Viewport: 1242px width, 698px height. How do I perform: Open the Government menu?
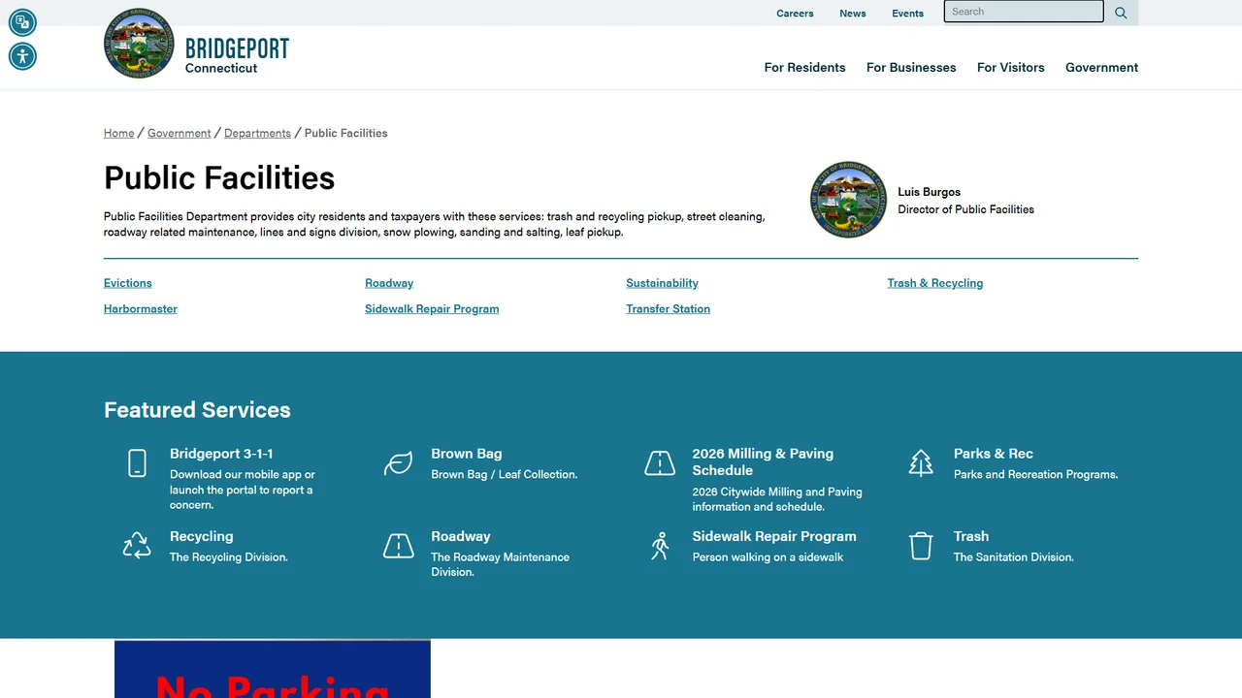pos(1101,67)
